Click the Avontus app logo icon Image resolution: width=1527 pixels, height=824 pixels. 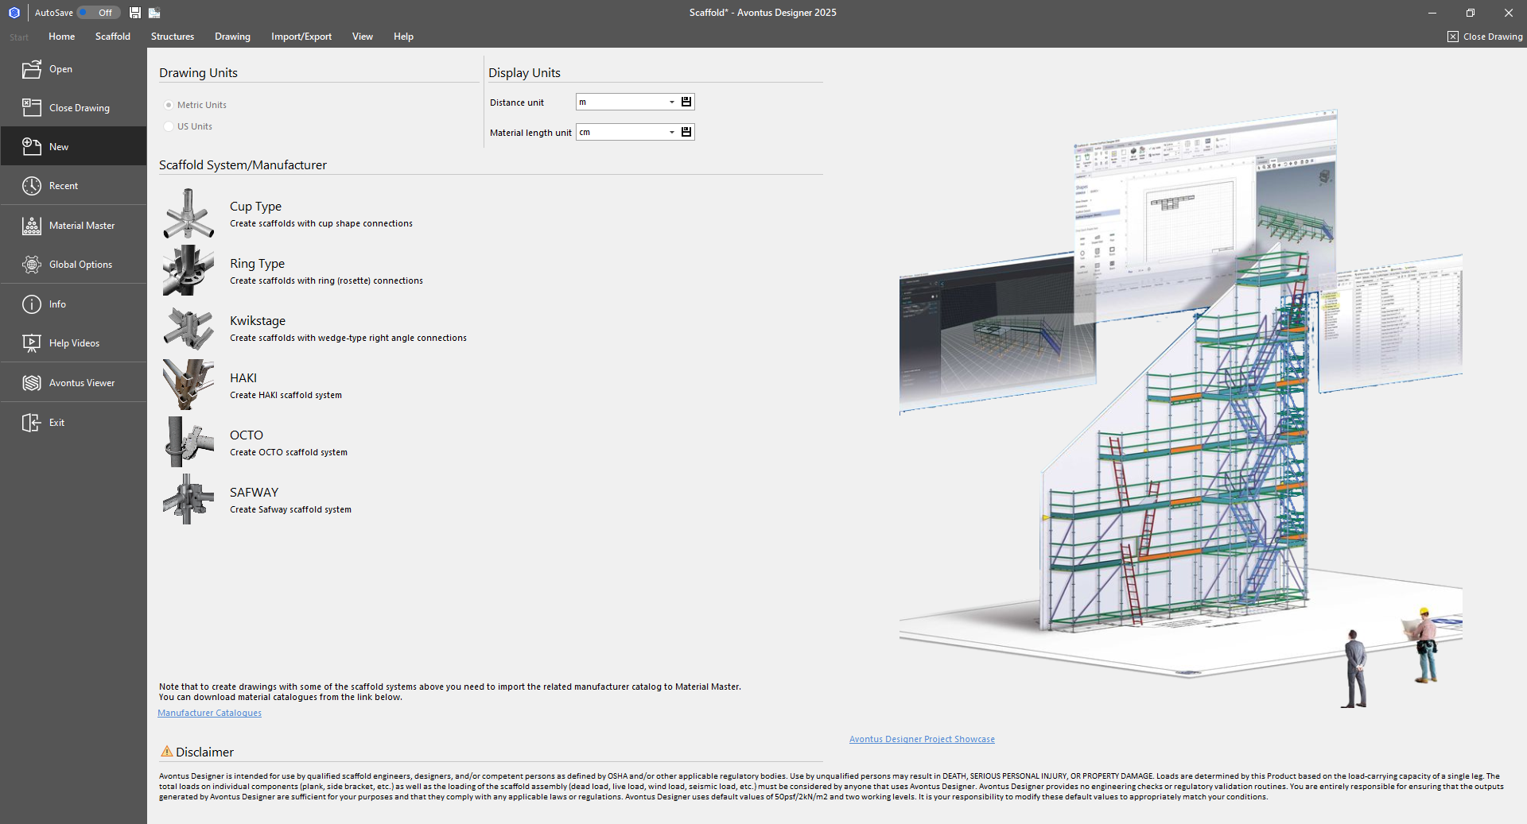pyautogui.click(x=14, y=13)
